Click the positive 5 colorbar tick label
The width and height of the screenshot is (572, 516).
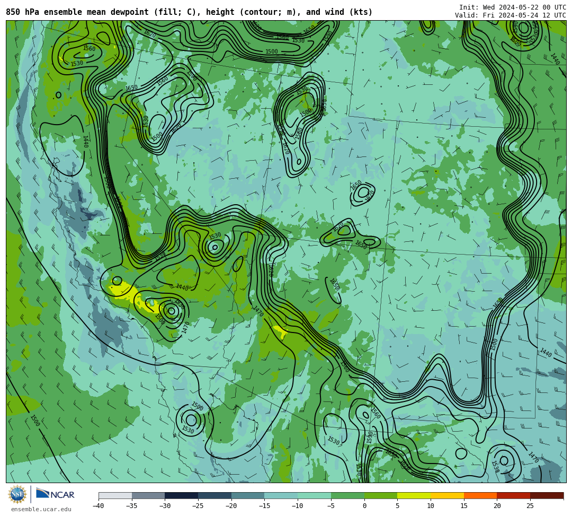[398, 506]
